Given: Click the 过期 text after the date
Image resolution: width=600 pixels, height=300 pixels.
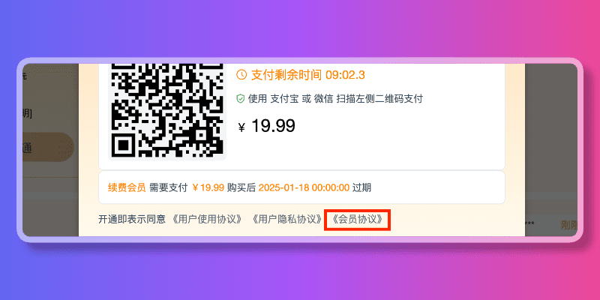Looking at the screenshot, I should point(361,187).
